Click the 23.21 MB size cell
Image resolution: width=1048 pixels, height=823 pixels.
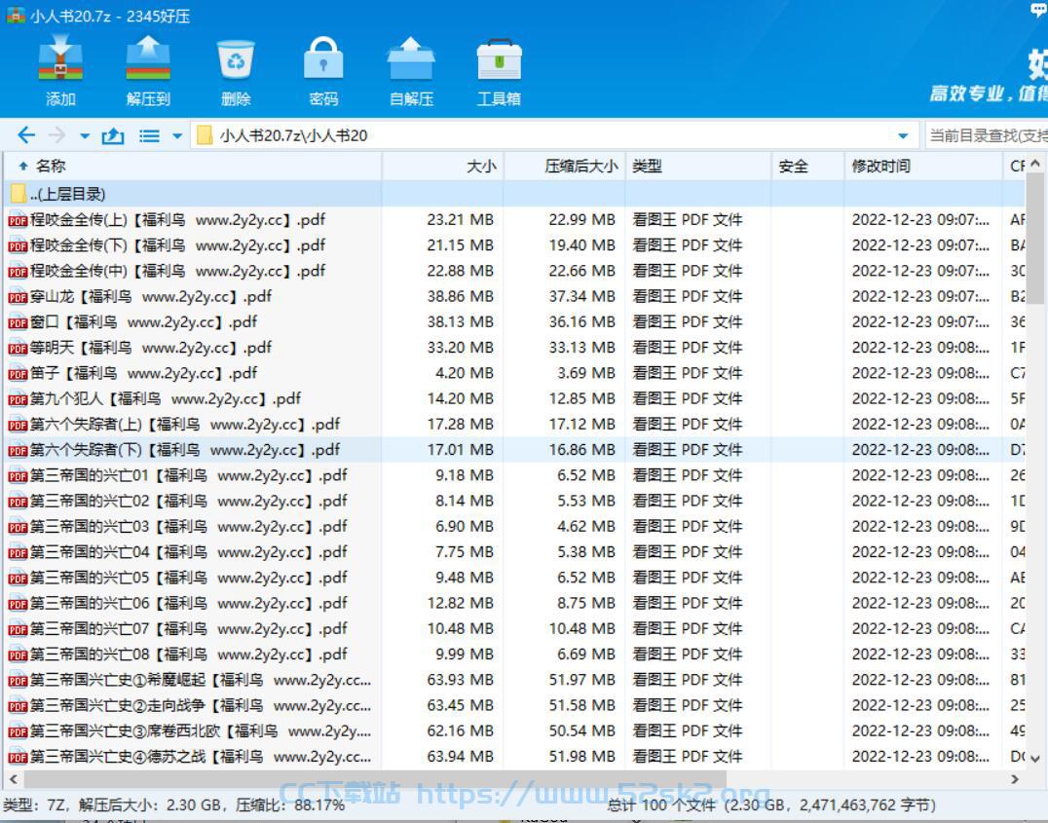tap(460, 220)
